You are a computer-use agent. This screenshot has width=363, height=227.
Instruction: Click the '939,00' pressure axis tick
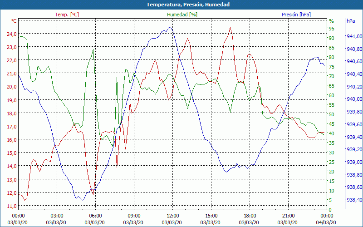(x=354, y=162)
